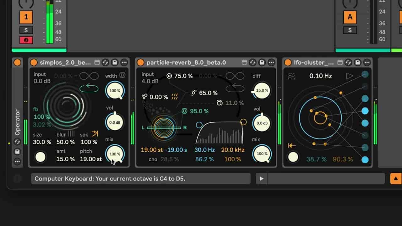Disable the particle-reverb device activator
The width and height of the screenshot is (402, 226).
[x=141, y=62]
